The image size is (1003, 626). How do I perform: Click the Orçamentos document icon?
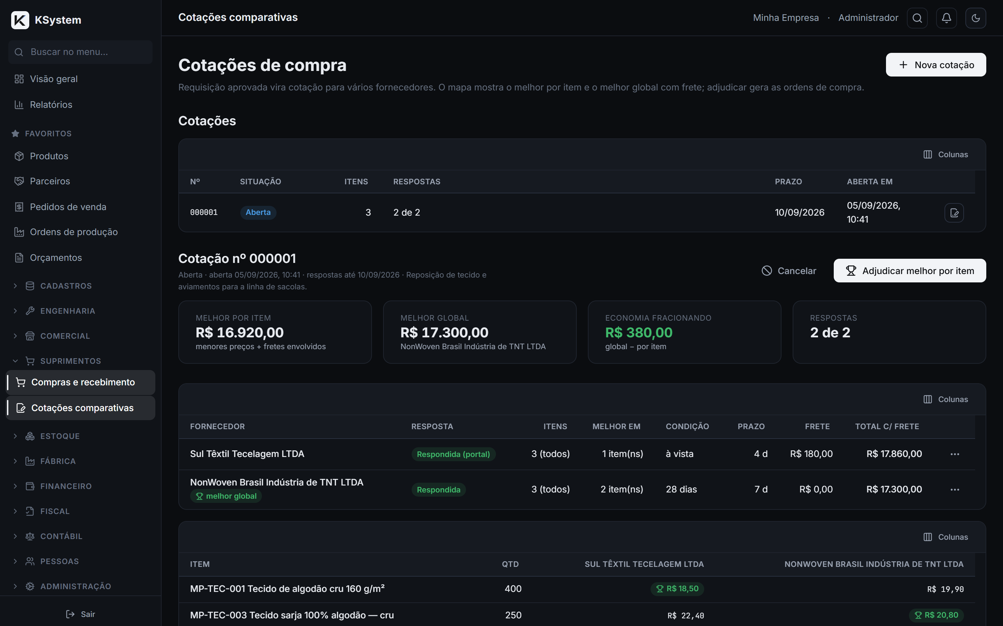click(19, 258)
